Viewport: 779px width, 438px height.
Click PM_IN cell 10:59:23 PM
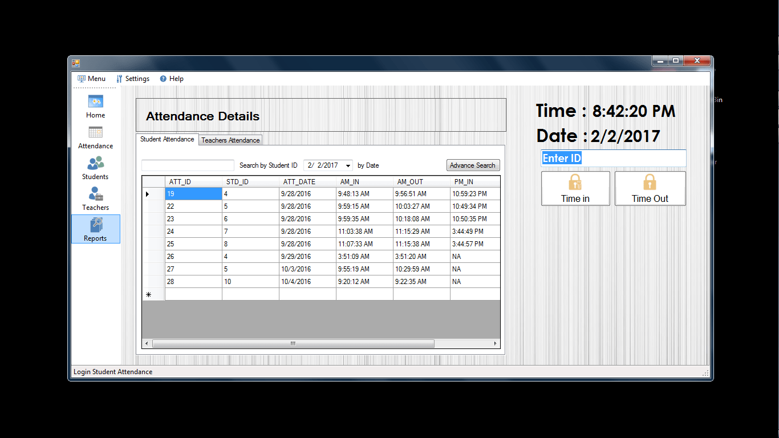tap(474, 194)
